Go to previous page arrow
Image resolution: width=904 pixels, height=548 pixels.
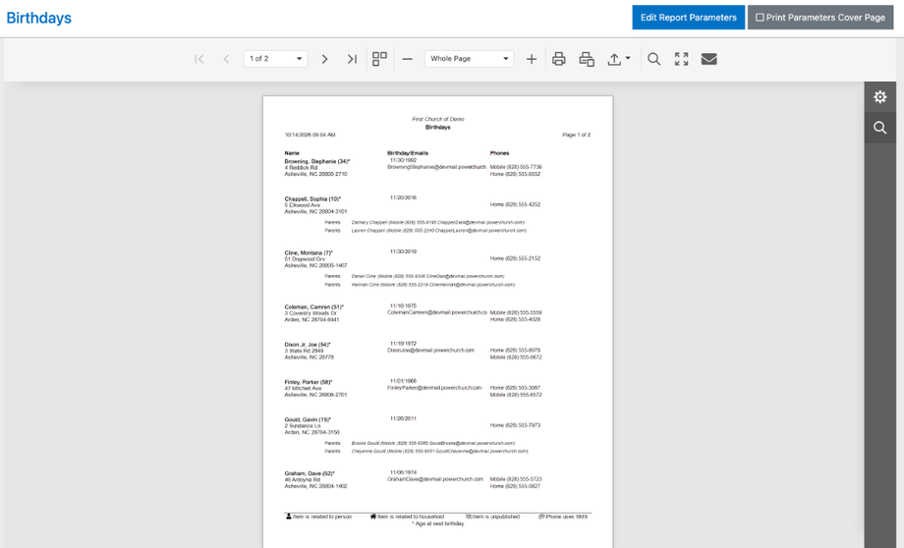click(x=227, y=59)
